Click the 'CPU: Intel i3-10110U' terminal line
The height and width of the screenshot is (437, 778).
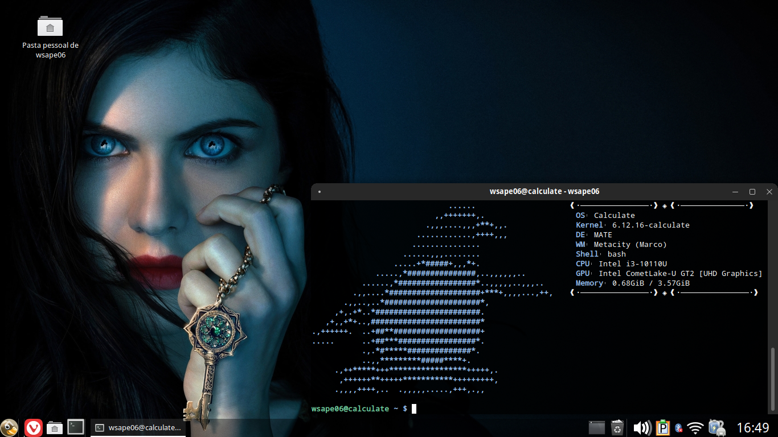point(621,263)
